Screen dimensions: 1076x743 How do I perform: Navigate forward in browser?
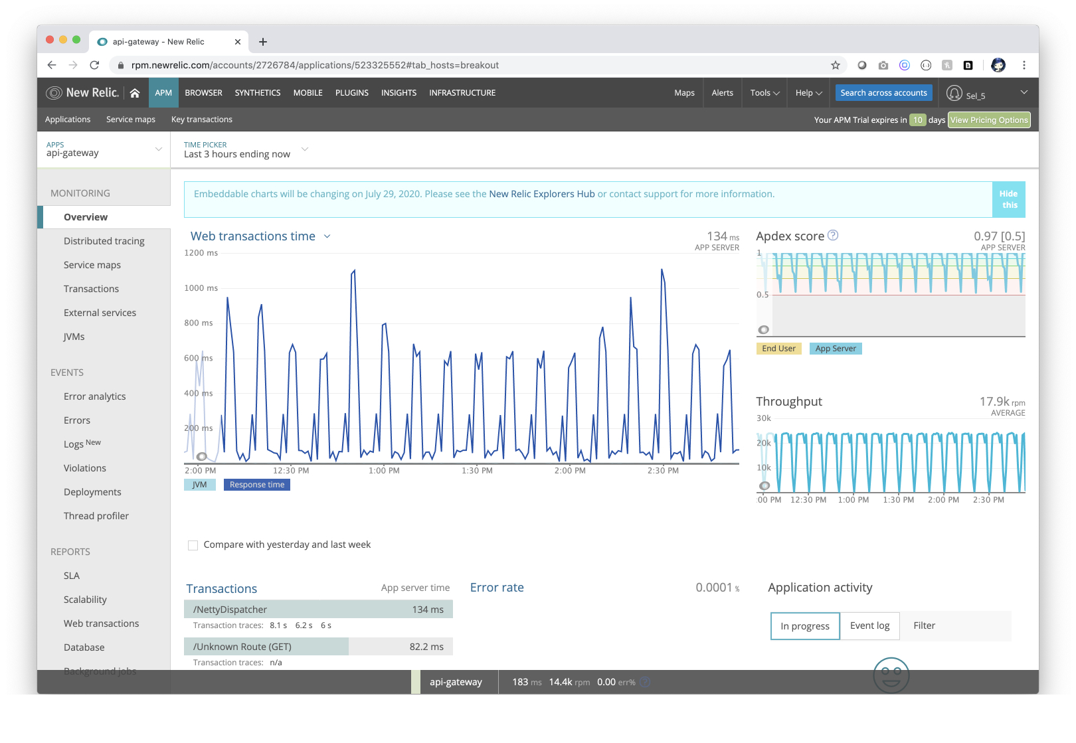coord(73,65)
